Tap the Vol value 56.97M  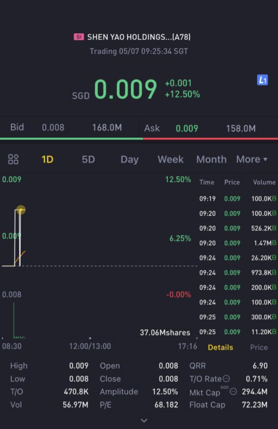(x=76, y=405)
